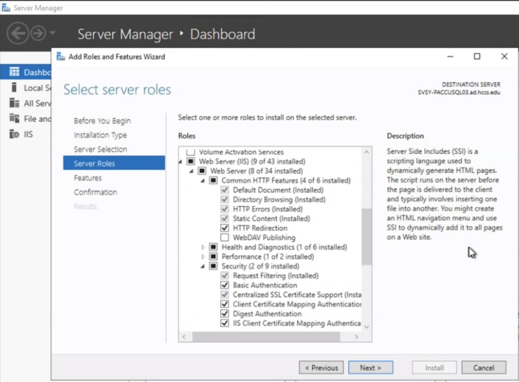Uncheck IIS Client Certificate Mapping Authentication
This screenshot has height=382, width=519.
coord(225,323)
